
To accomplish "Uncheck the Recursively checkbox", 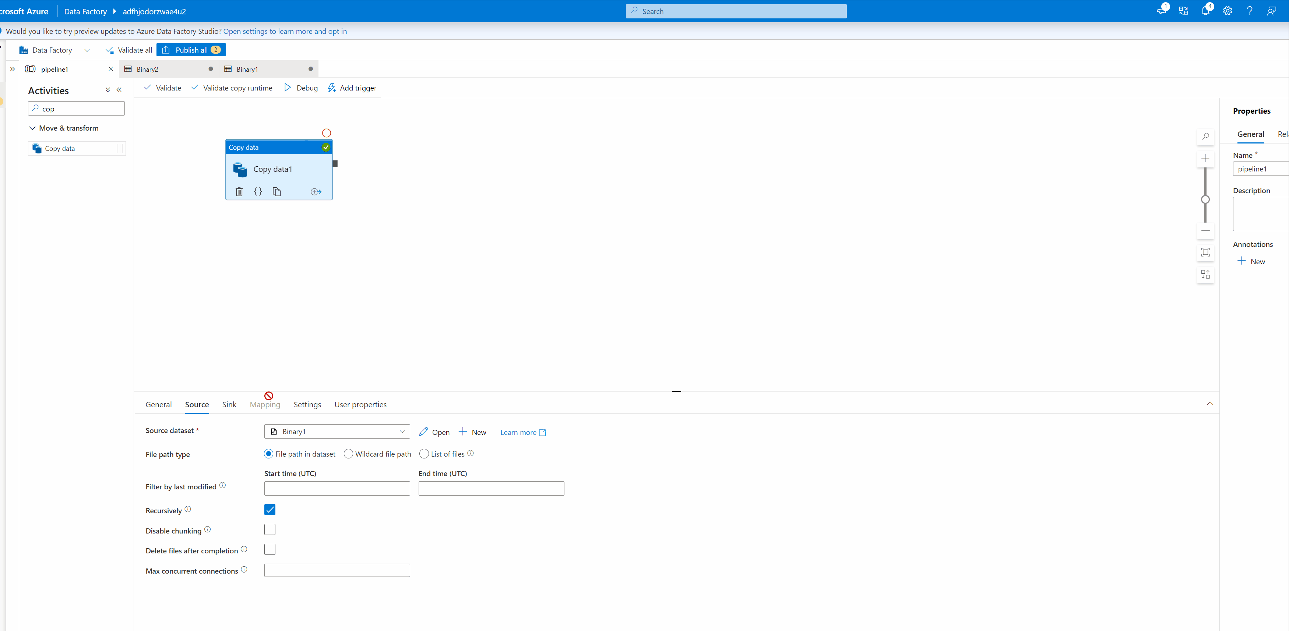I will point(270,510).
